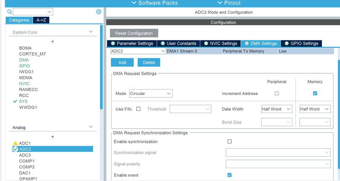340x181 pixels.
Task: Collapse the System Core category
Action: point(91,32)
